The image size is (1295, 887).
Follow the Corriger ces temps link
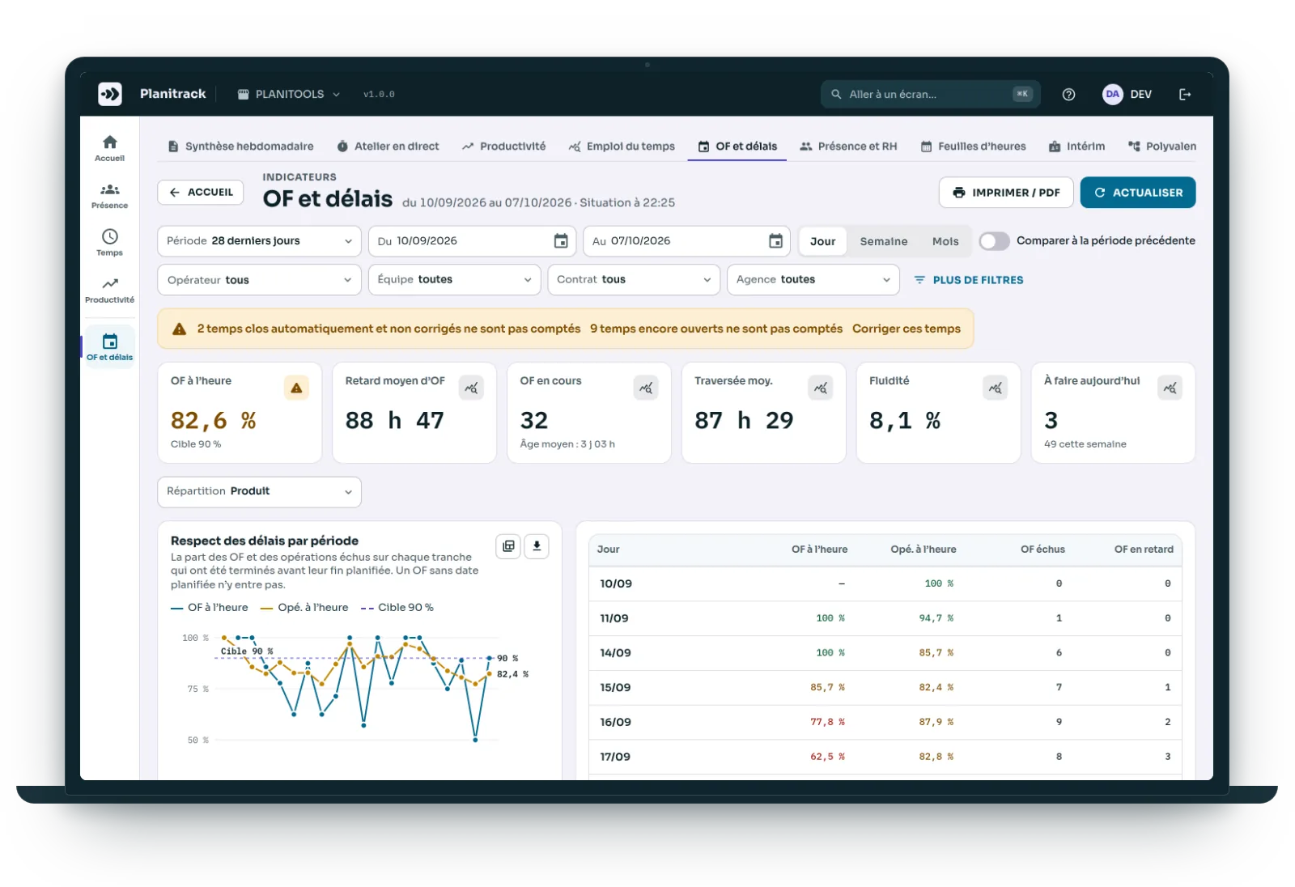[x=906, y=329]
